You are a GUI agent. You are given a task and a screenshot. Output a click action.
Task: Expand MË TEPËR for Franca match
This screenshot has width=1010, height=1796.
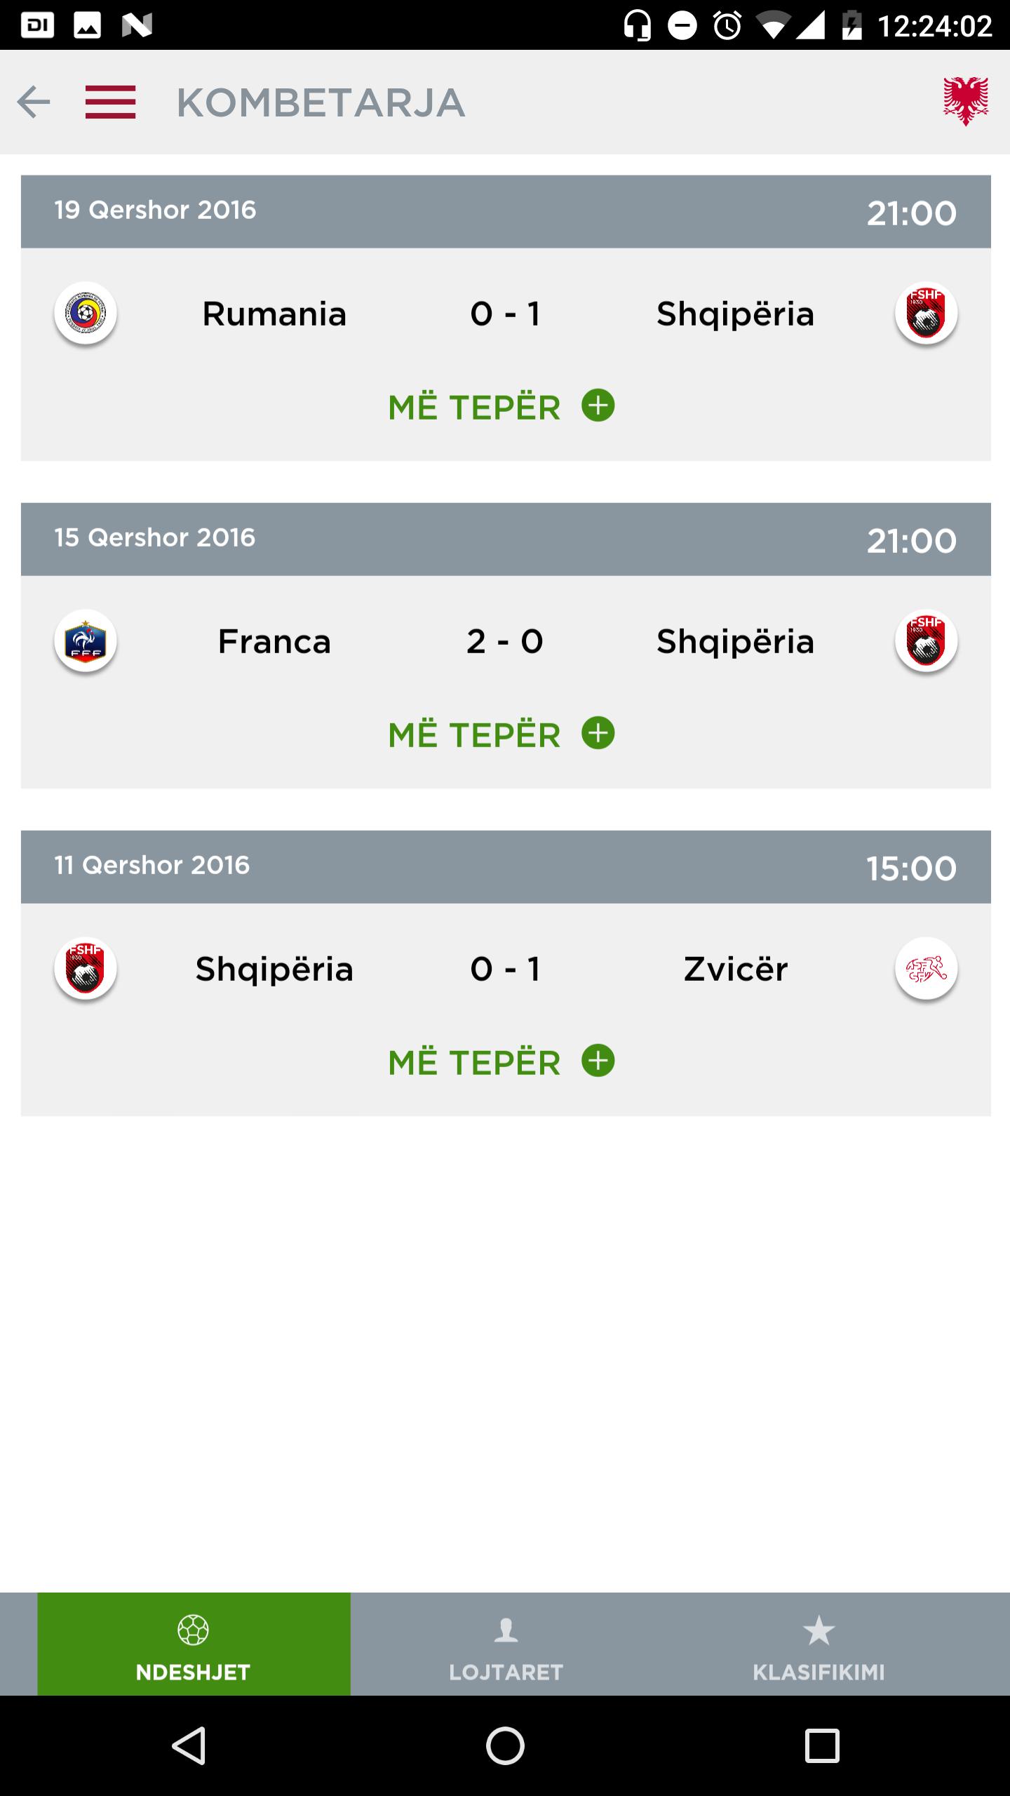[x=501, y=735]
